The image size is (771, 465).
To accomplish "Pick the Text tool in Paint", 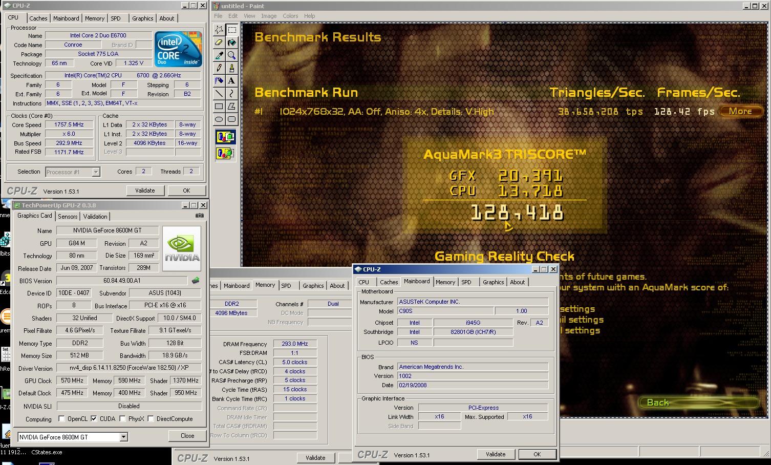I will 231,81.
